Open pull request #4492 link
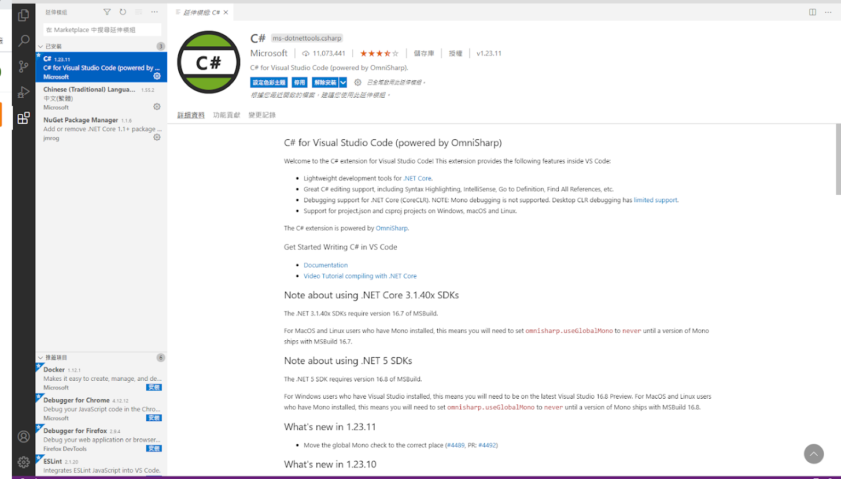 pyautogui.click(x=487, y=445)
